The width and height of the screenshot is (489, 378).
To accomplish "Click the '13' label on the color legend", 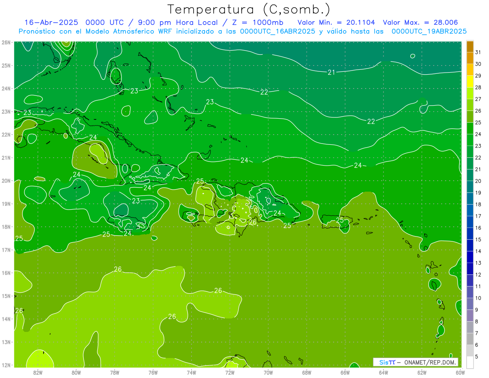I will [x=478, y=263].
